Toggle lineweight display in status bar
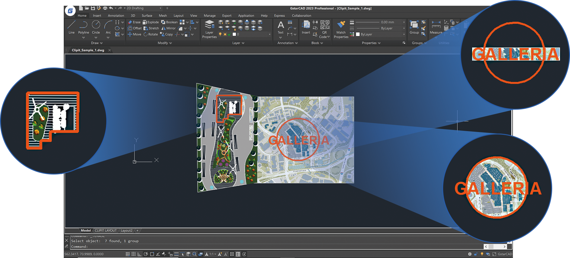Viewport: 570px width, 258px height. [x=176, y=254]
